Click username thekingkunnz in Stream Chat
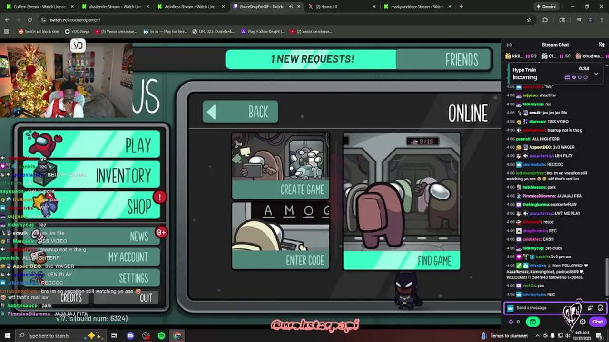Screen dimensions: 609x342 tap(536, 205)
